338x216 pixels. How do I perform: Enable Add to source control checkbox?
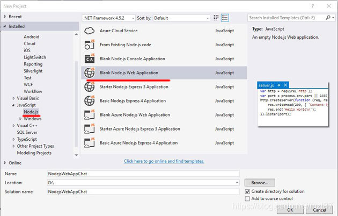(247, 198)
